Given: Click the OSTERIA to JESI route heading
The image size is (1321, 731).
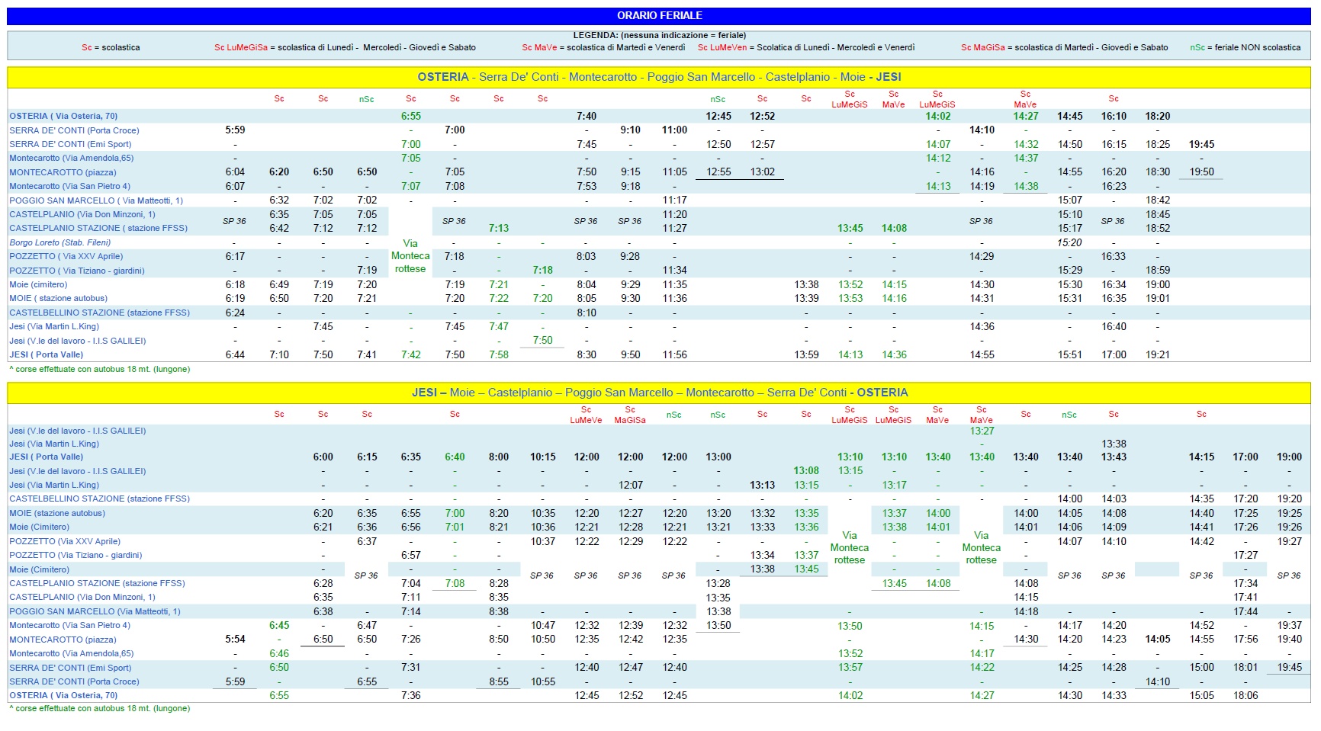Looking at the screenshot, I should pos(659,77).
